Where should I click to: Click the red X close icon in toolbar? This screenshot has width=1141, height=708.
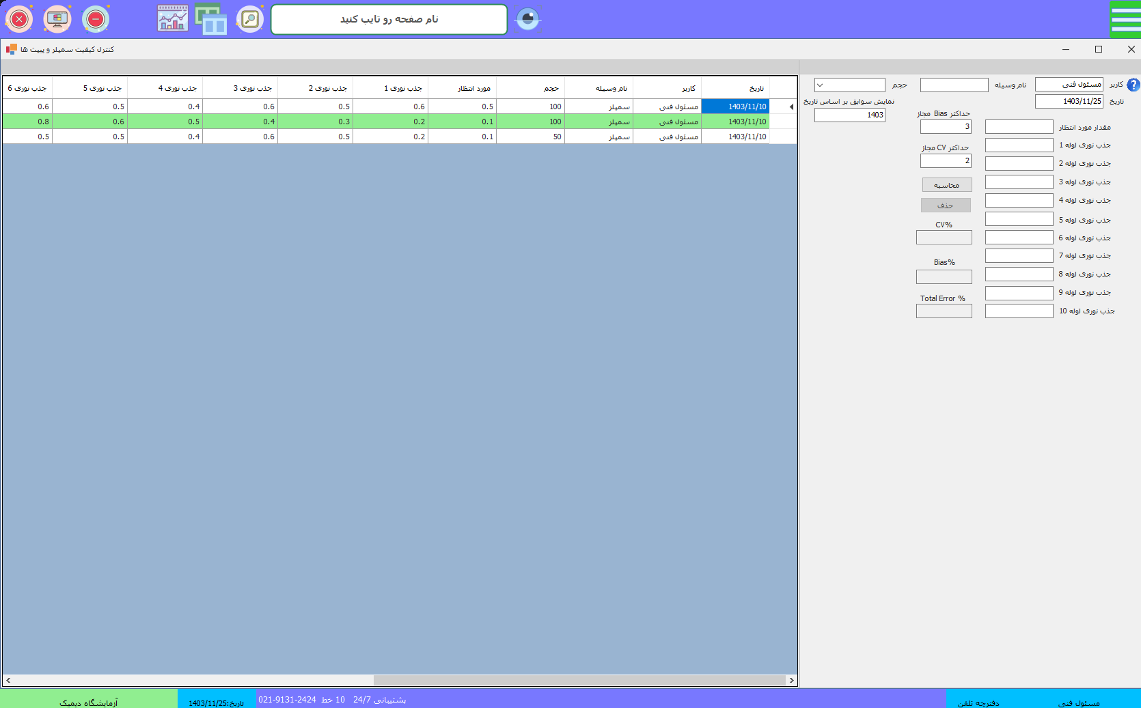point(19,19)
